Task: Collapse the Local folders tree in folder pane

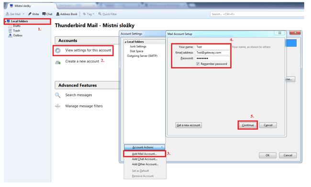Action: [x=5, y=21]
